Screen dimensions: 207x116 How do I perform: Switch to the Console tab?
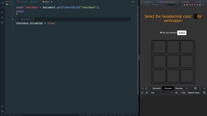(168, 88)
